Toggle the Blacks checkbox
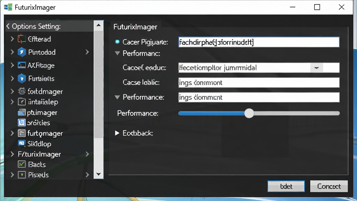The height and width of the screenshot is (201, 357). [x=22, y=164]
